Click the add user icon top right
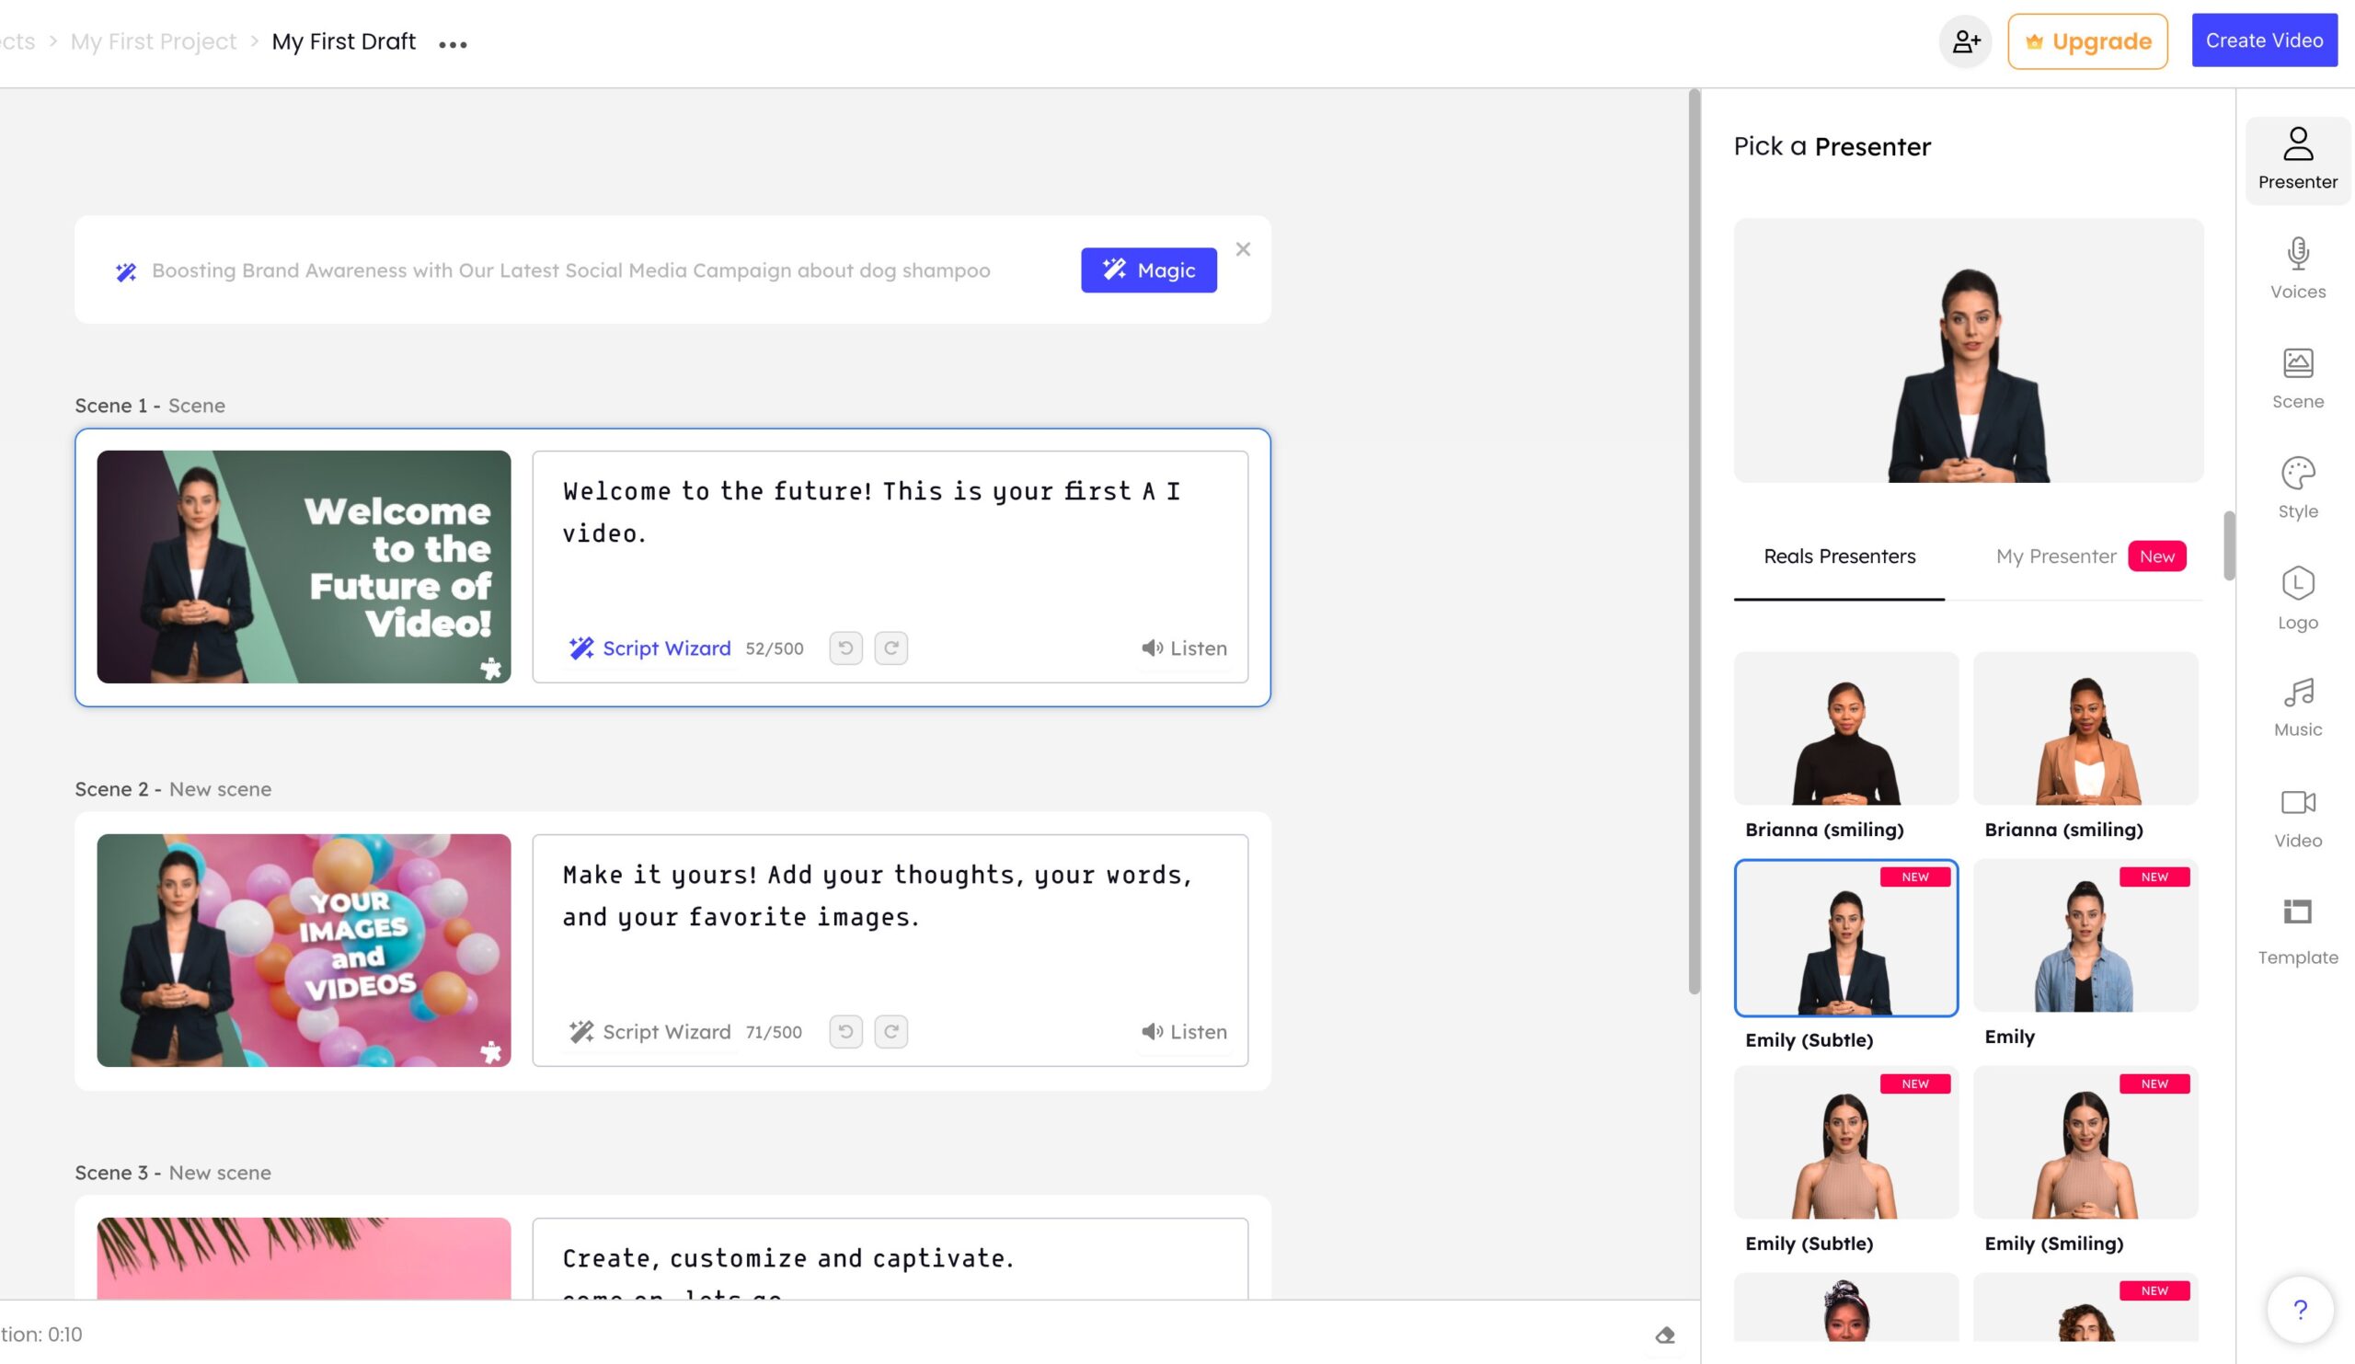This screenshot has height=1364, width=2355. [1965, 40]
